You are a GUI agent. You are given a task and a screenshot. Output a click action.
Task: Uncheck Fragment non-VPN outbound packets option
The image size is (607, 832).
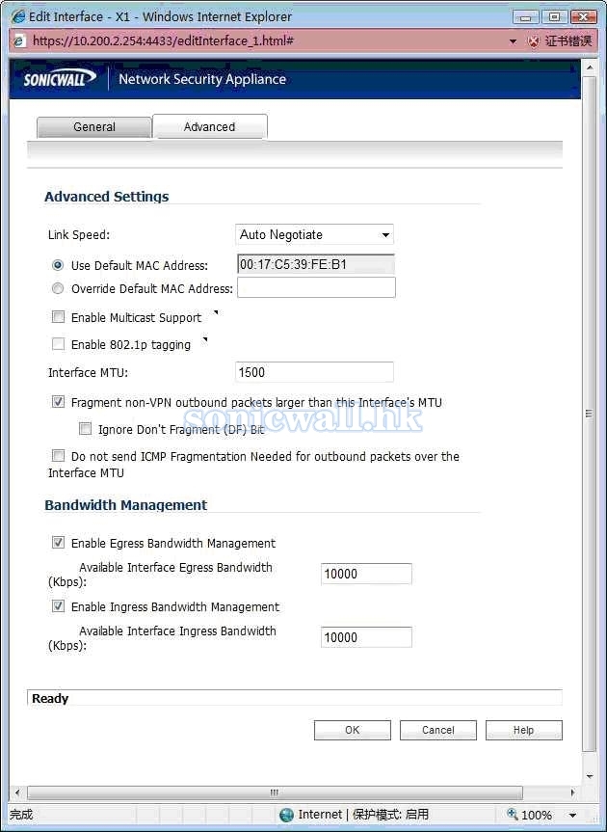58,402
